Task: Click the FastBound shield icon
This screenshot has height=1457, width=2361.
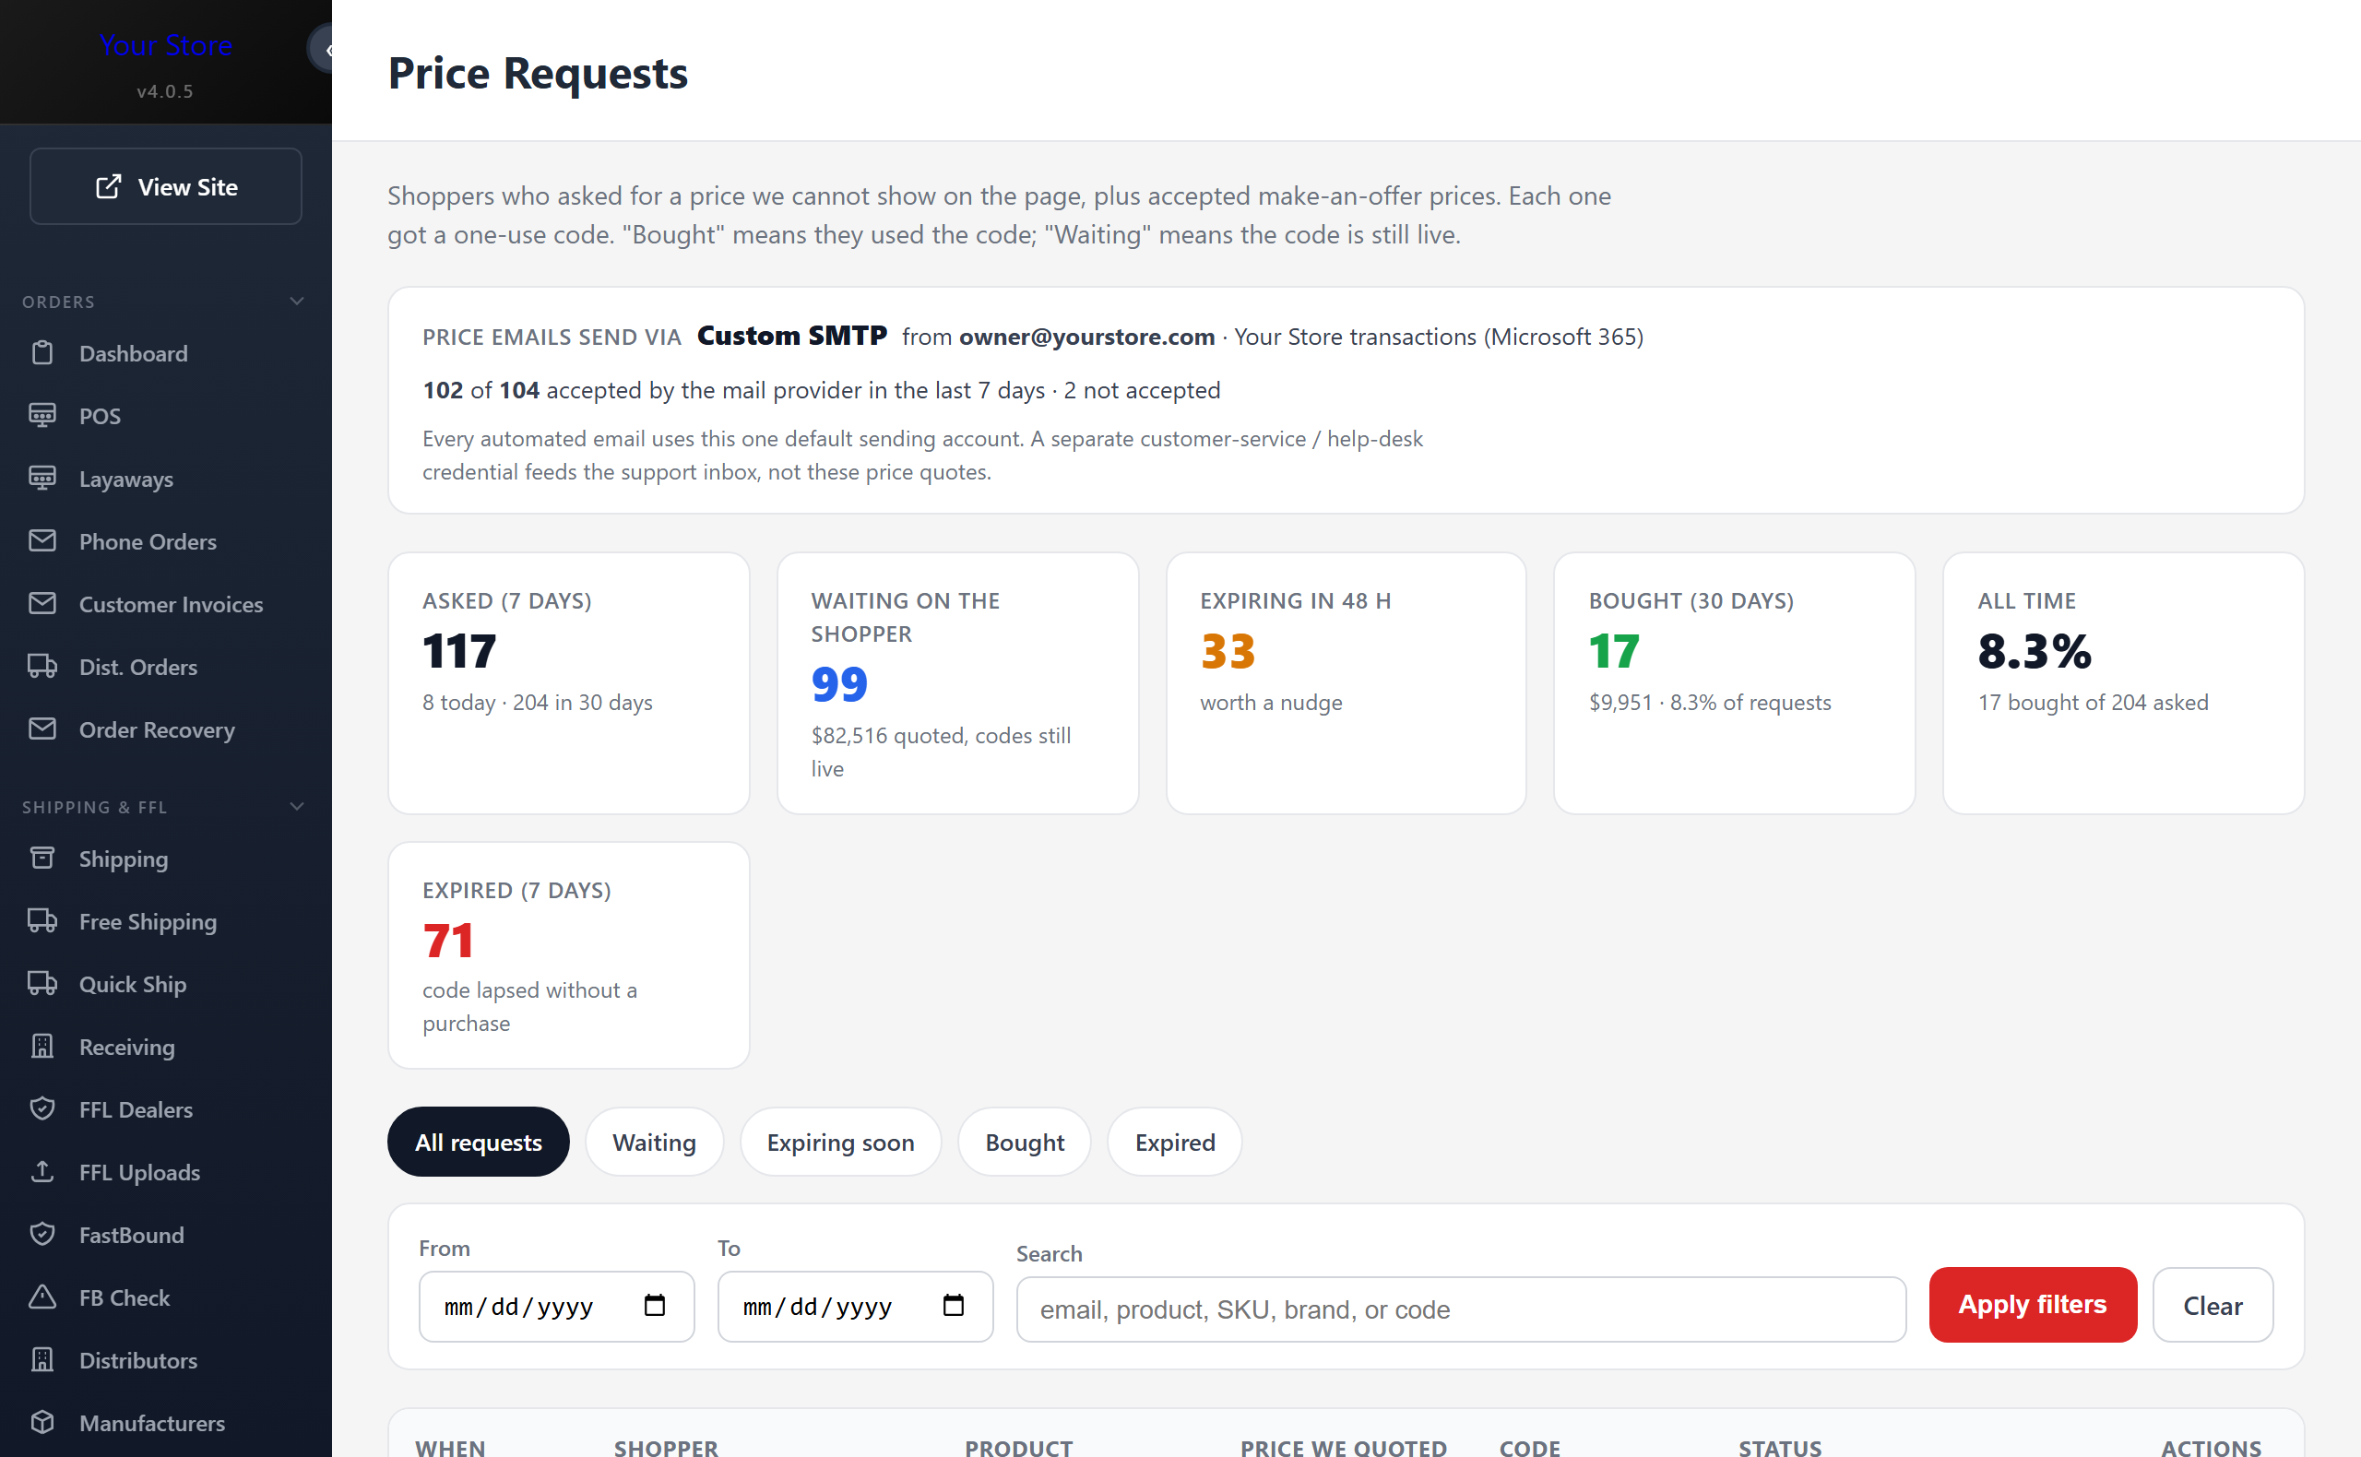Action: click(x=42, y=1235)
